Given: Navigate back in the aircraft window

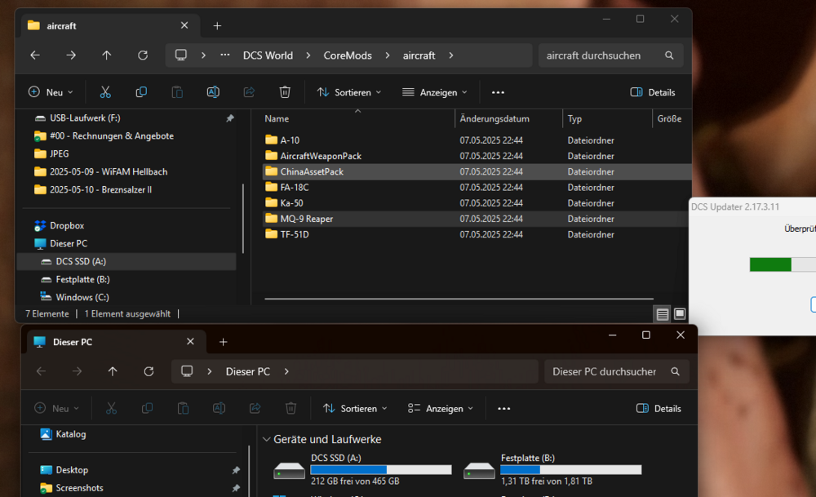Looking at the screenshot, I should pos(35,55).
